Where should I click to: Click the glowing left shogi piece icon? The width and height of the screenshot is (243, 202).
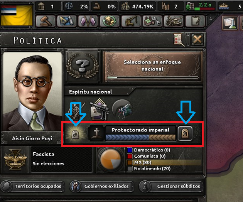click(75, 134)
